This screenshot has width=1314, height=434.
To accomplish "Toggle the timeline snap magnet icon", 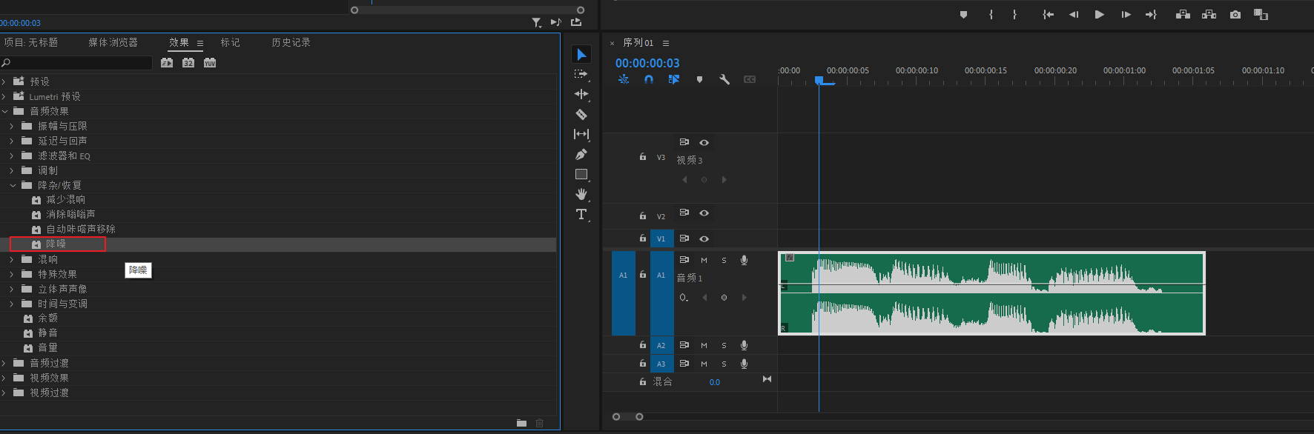I will [x=649, y=80].
